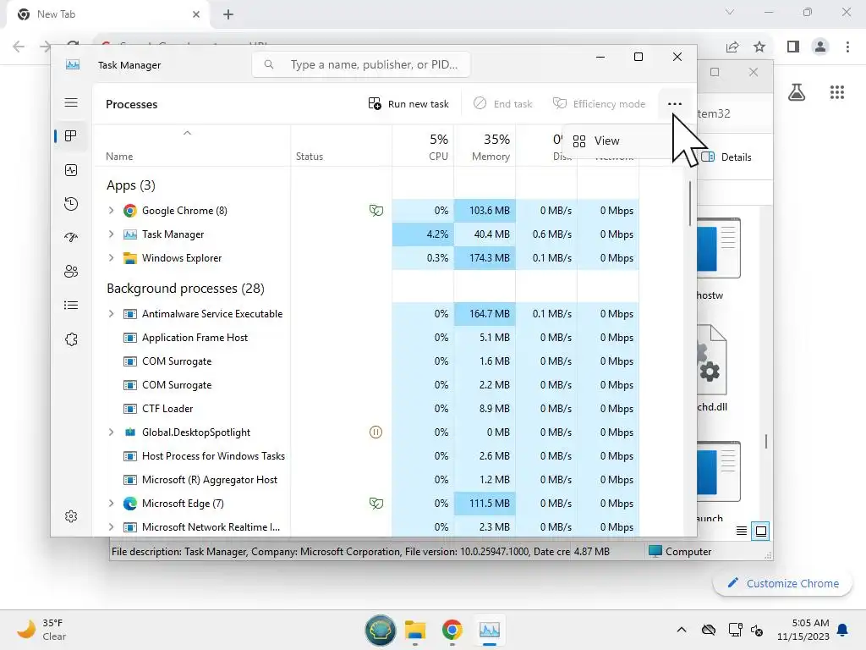
Task: Expand the Task Manager process row
Action: click(x=111, y=234)
